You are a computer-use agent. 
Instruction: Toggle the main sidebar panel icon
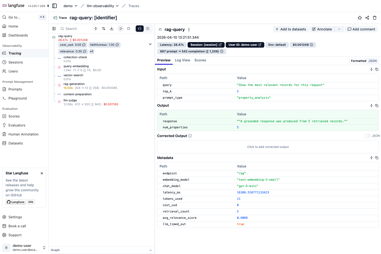(55, 6)
